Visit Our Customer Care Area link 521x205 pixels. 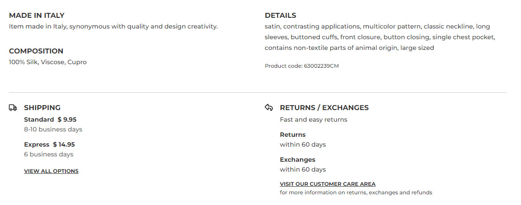pos(327,184)
